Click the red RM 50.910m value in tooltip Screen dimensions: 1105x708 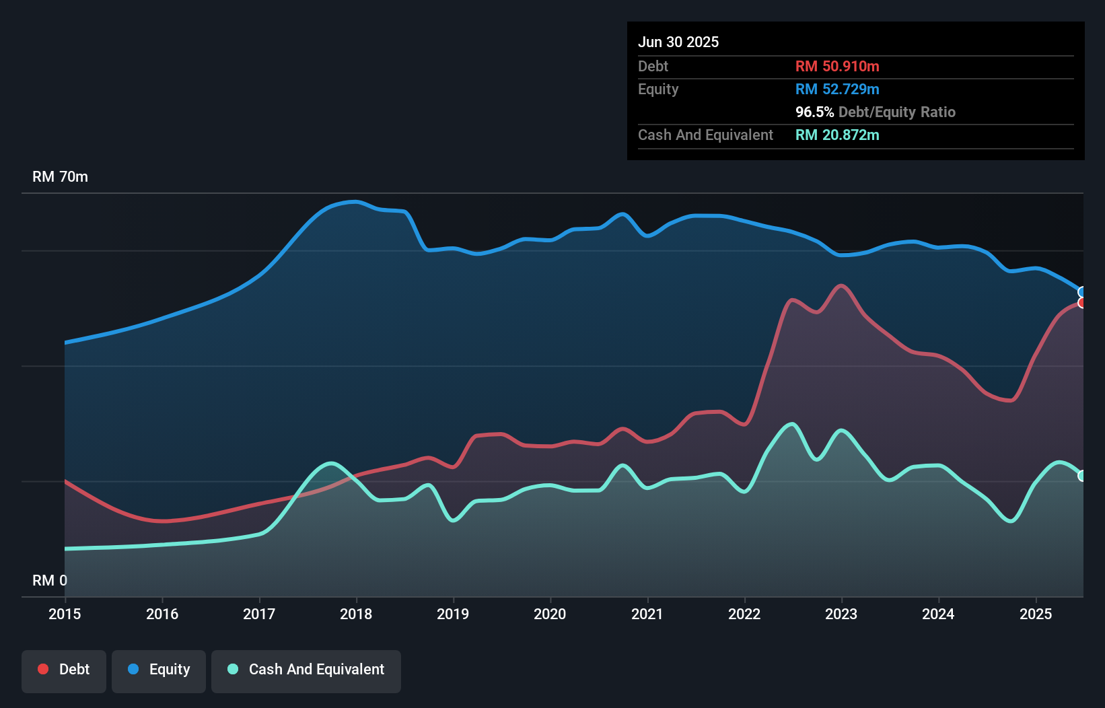(x=837, y=66)
